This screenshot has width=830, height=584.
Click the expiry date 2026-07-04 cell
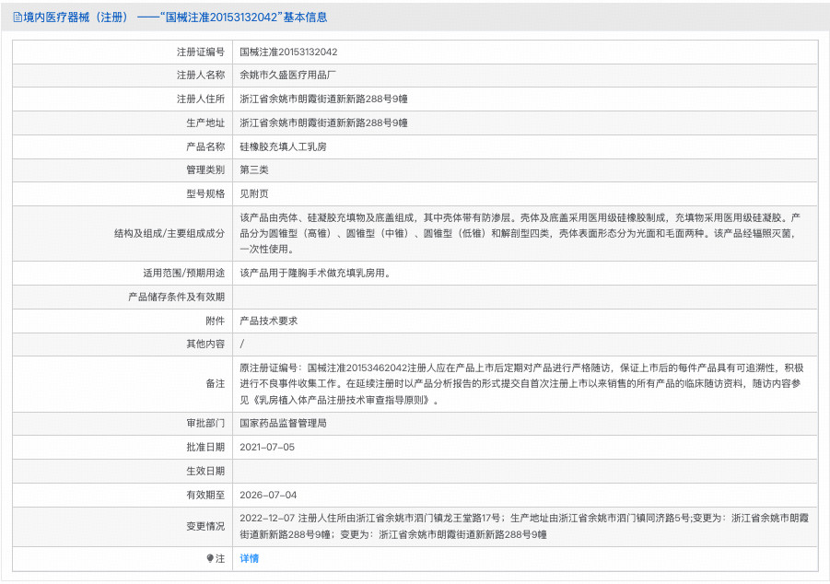coord(268,494)
